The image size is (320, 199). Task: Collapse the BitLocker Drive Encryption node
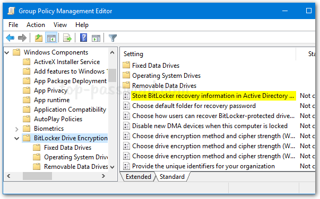click(17, 139)
